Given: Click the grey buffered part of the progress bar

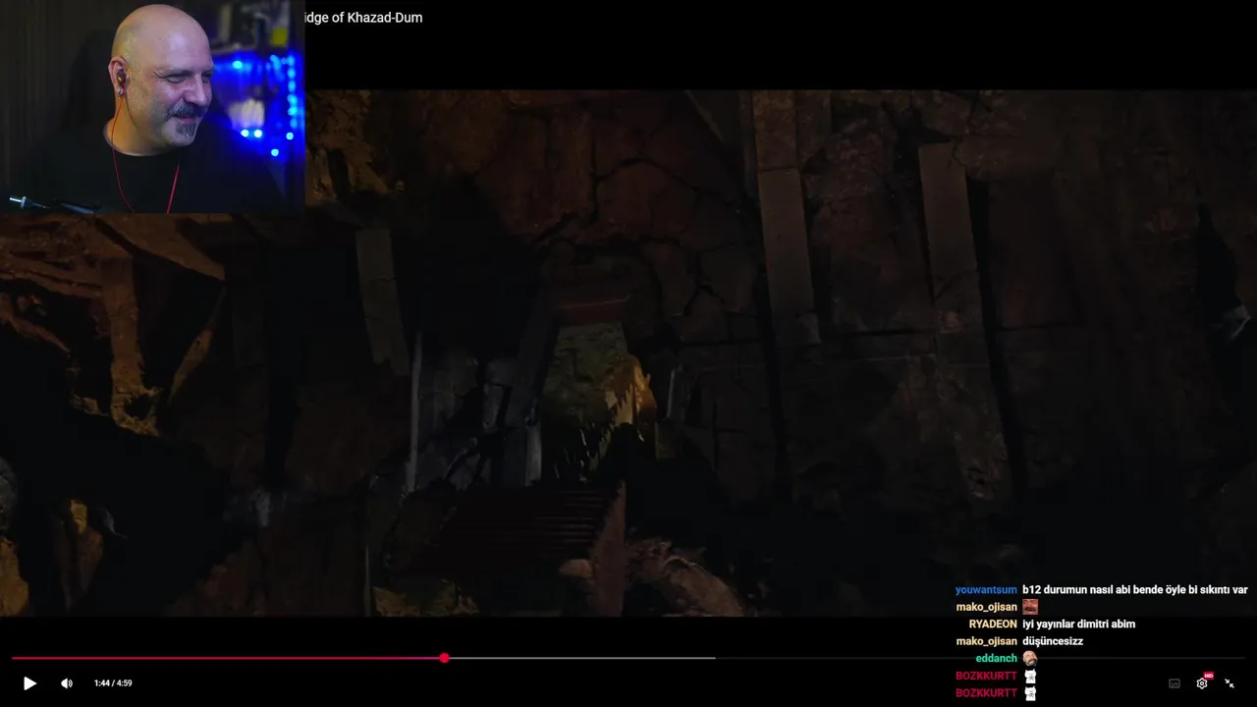Looking at the screenshot, I should (582, 658).
